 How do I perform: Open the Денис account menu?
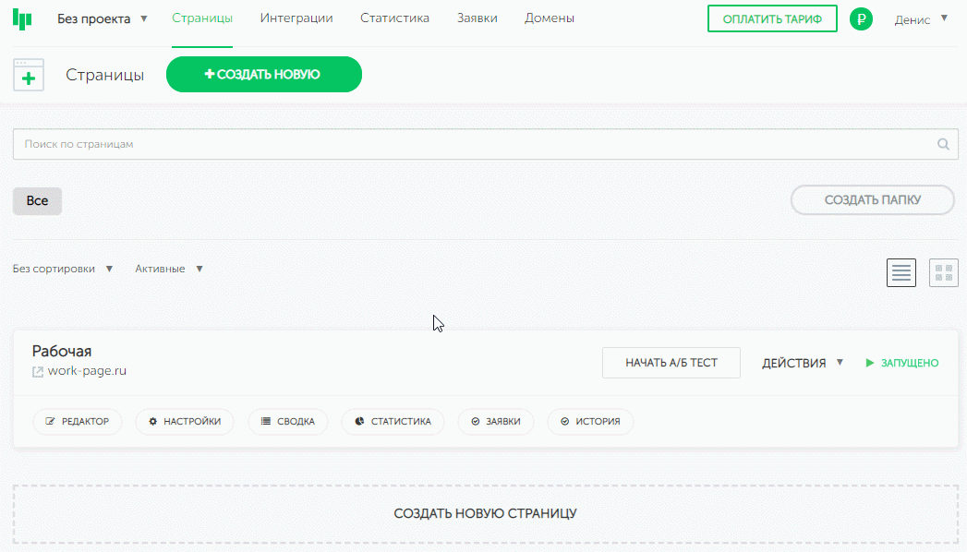tap(920, 19)
